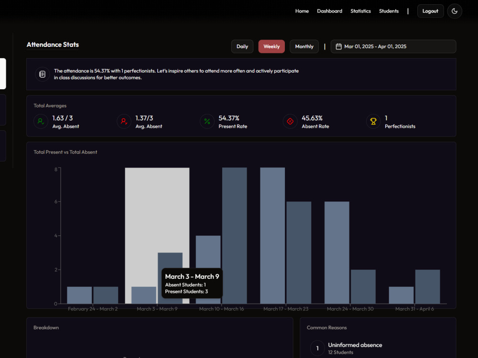
Task: Click the light bar for March 31 - April 6
Action: pyautogui.click(x=401, y=295)
